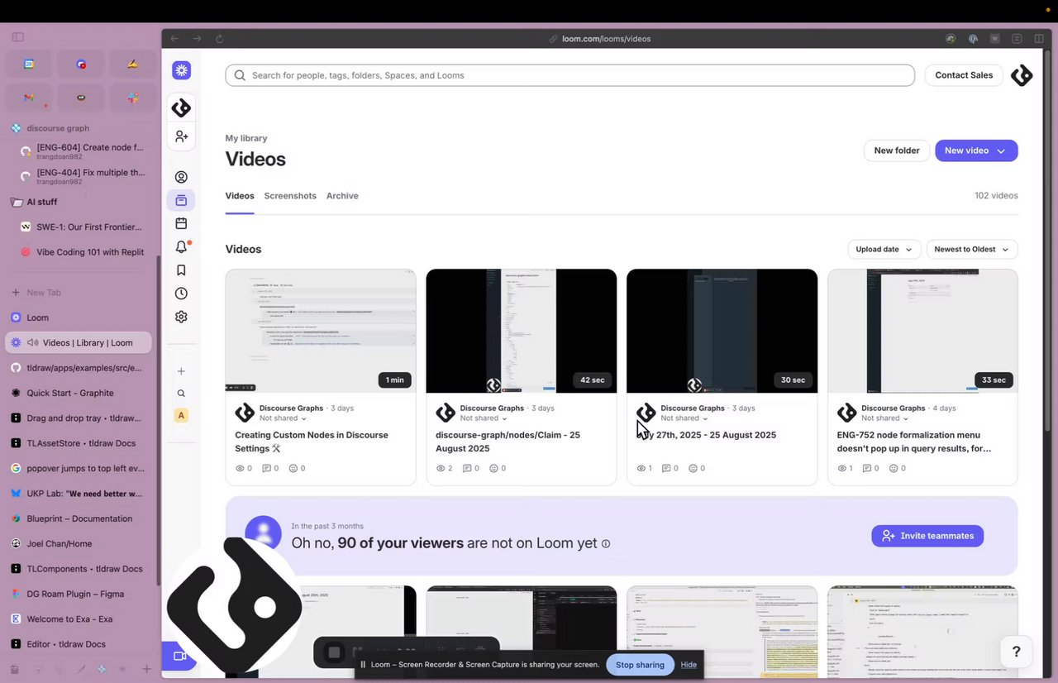Image resolution: width=1058 pixels, height=683 pixels.
Task: Click the 'W' extension icon in browser toolbar
Action: coord(994,39)
